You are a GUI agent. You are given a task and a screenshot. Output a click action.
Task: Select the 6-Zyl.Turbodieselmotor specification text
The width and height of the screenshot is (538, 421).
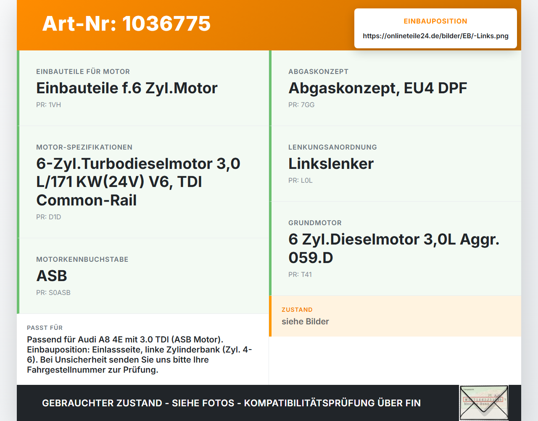point(138,182)
